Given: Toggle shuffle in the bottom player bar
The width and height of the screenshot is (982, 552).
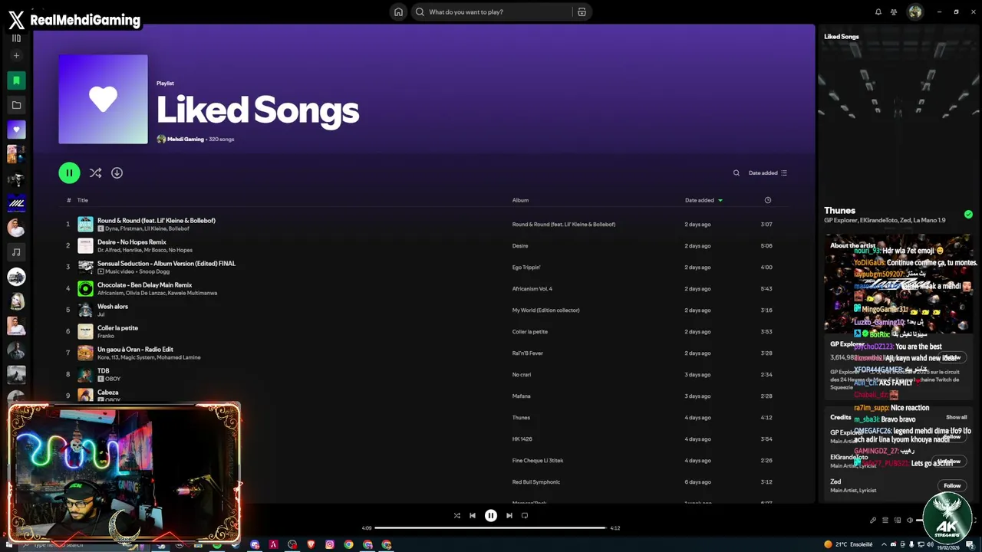Looking at the screenshot, I should (457, 516).
